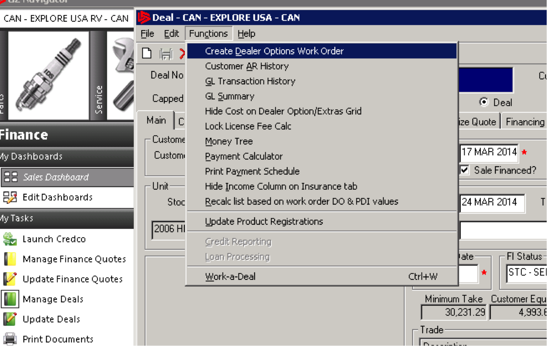Viewport: 547px width, 346px height.
Task: Open the Help menu
Action: pyautogui.click(x=246, y=34)
